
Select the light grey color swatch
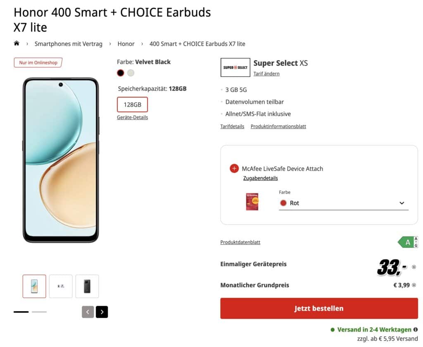click(131, 73)
